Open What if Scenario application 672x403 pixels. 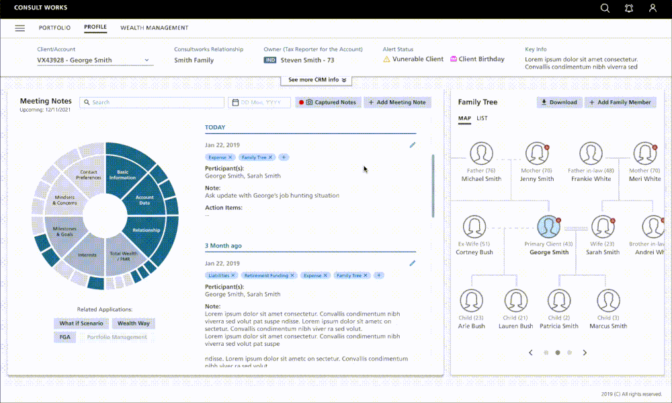[81, 323]
